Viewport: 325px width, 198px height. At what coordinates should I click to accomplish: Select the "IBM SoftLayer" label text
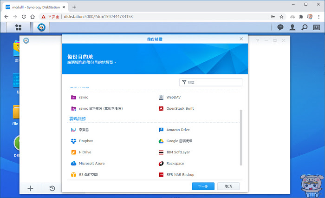click(x=178, y=152)
